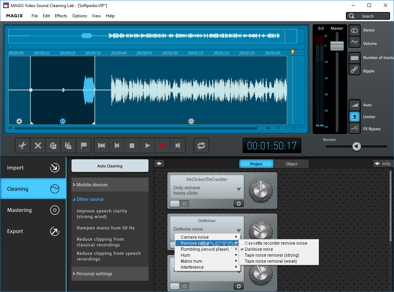Toggle the Auto volume button
This screenshot has height=292, width=394.
(354, 105)
